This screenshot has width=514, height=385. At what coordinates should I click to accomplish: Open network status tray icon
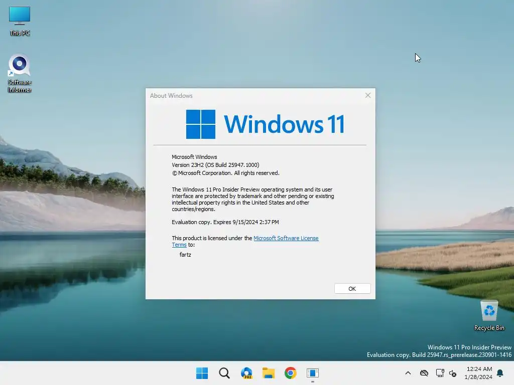[x=440, y=373]
